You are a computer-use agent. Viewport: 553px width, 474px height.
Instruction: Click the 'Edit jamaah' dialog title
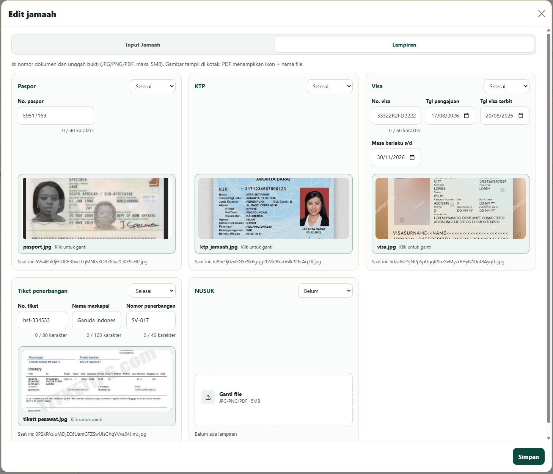tap(32, 14)
